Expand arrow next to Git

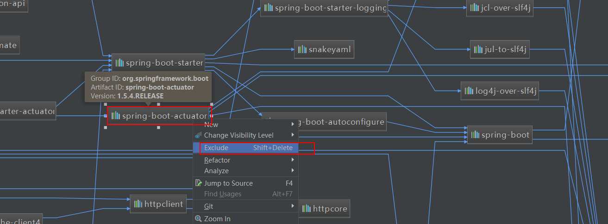[x=293, y=206]
